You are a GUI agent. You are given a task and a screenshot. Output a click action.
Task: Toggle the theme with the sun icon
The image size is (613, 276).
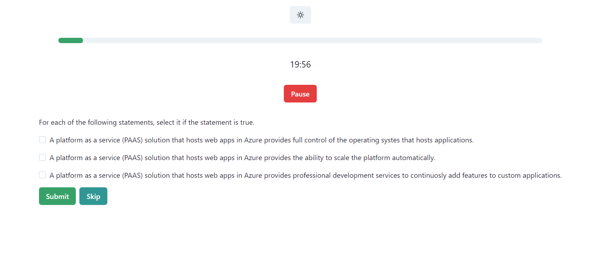300,15
